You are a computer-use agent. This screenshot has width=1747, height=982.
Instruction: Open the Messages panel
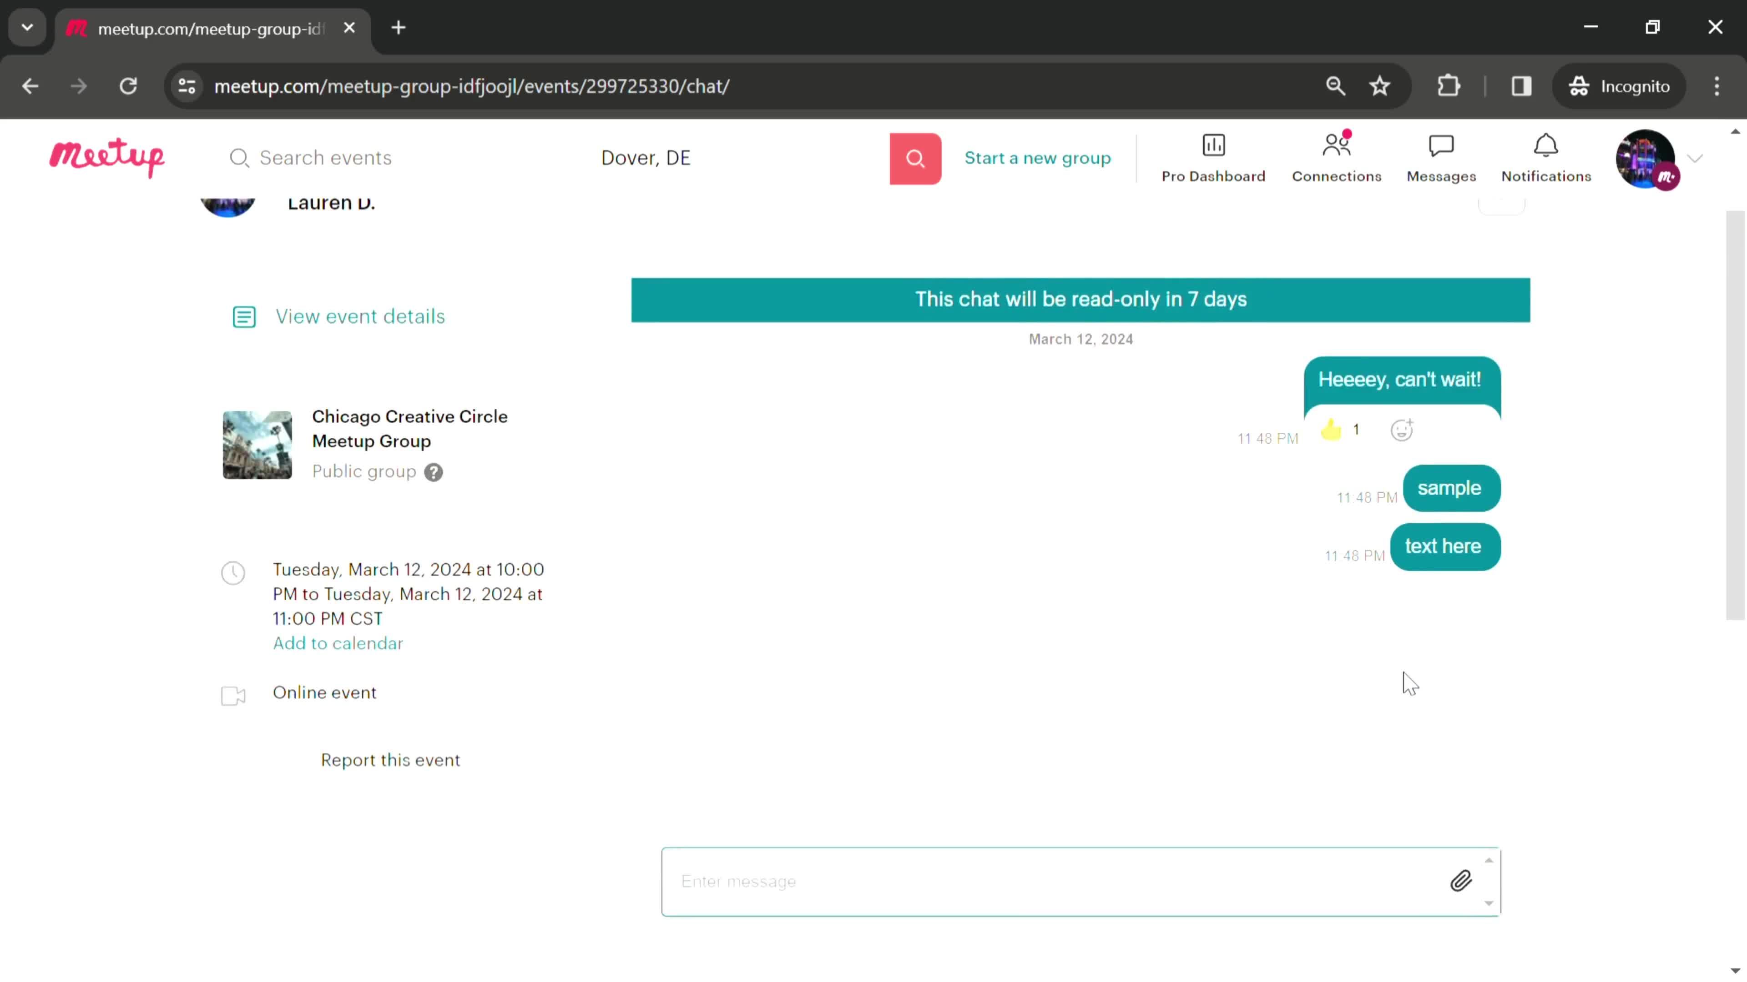tap(1441, 157)
